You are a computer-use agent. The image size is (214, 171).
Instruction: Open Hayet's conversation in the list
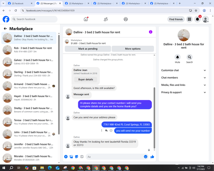tap(29, 98)
